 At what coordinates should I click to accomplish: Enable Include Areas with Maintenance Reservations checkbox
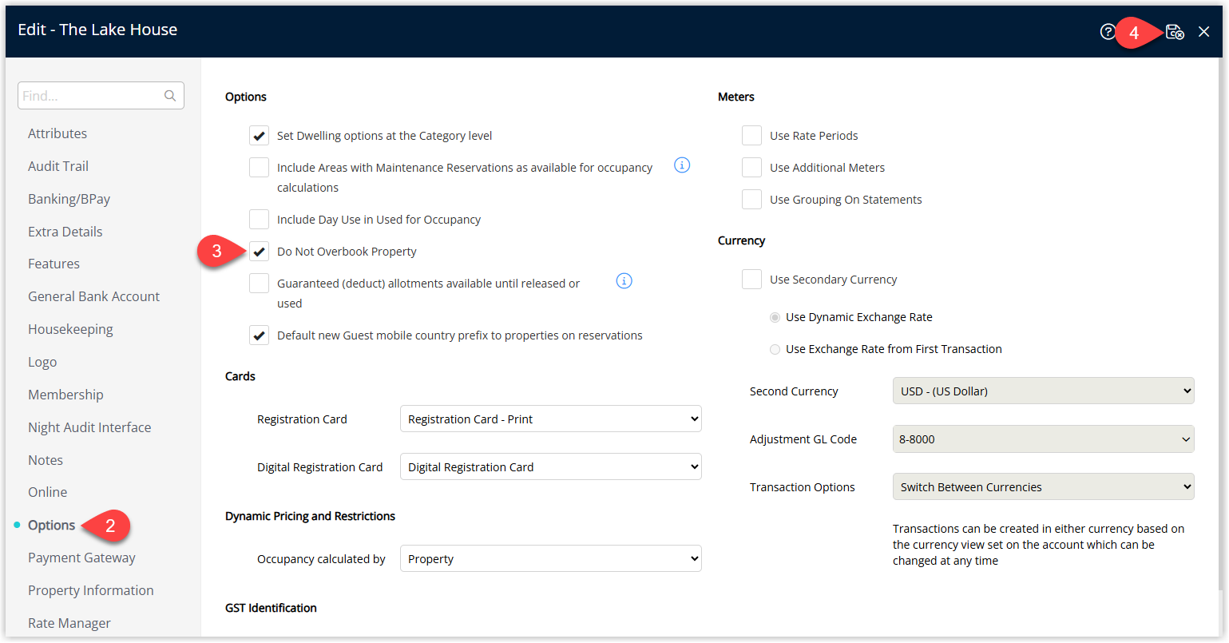(260, 168)
